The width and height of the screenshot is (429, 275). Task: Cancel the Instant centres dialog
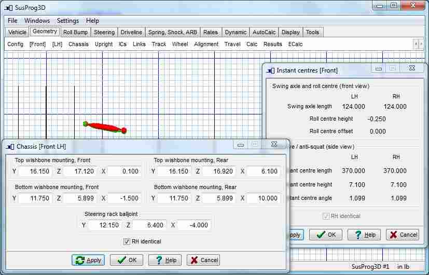coord(403,235)
